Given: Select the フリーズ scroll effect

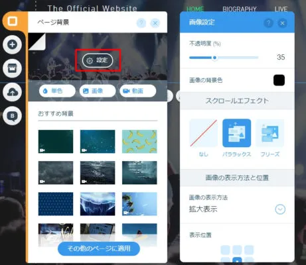Looking at the screenshot, I should point(269,133).
